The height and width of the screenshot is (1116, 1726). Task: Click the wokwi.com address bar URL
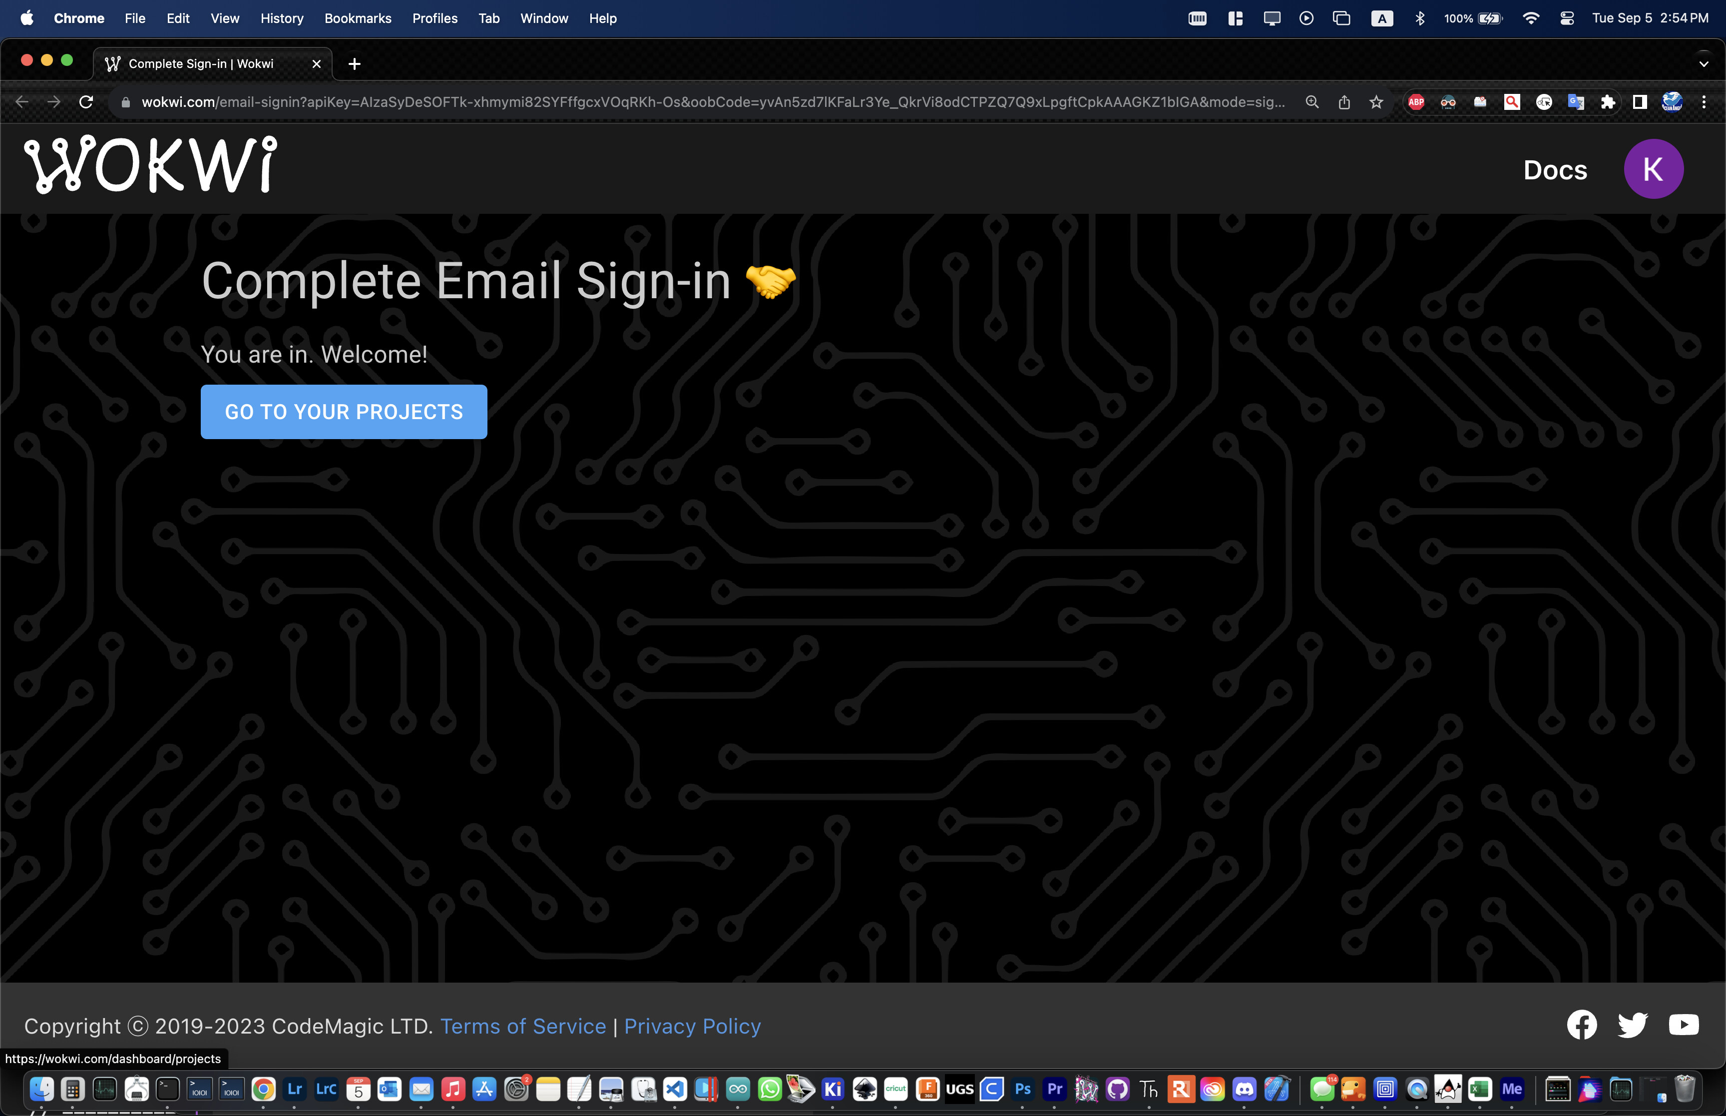(713, 102)
